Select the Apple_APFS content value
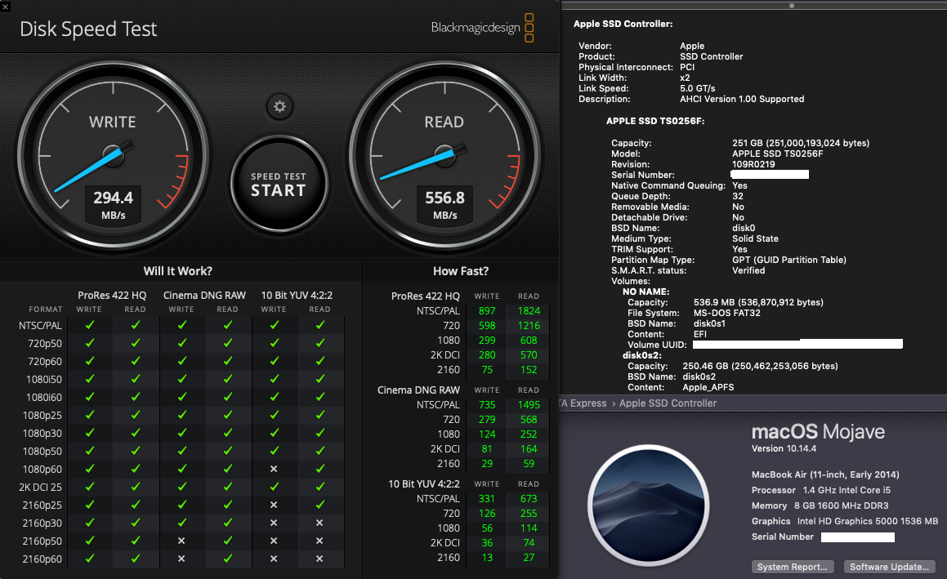The width and height of the screenshot is (947, 579). pyautogui.click(x=708, y=388)
